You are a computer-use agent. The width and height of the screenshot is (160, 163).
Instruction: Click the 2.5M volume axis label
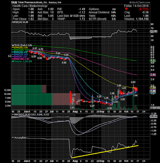pos(8,106)
